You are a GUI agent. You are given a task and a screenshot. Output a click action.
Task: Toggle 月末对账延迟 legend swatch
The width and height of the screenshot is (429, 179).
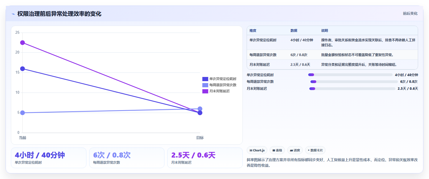(x=205, y=91)
